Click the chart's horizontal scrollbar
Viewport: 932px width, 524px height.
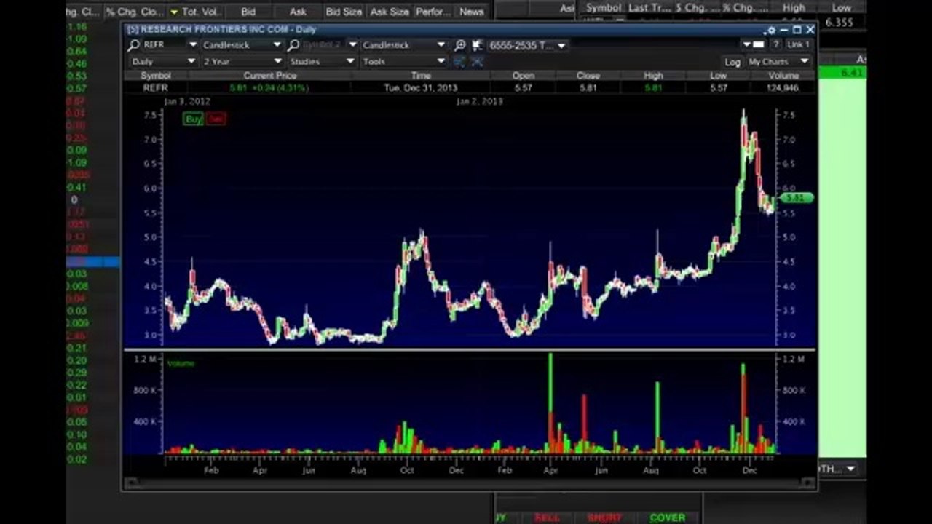click(x=470, y=483)
